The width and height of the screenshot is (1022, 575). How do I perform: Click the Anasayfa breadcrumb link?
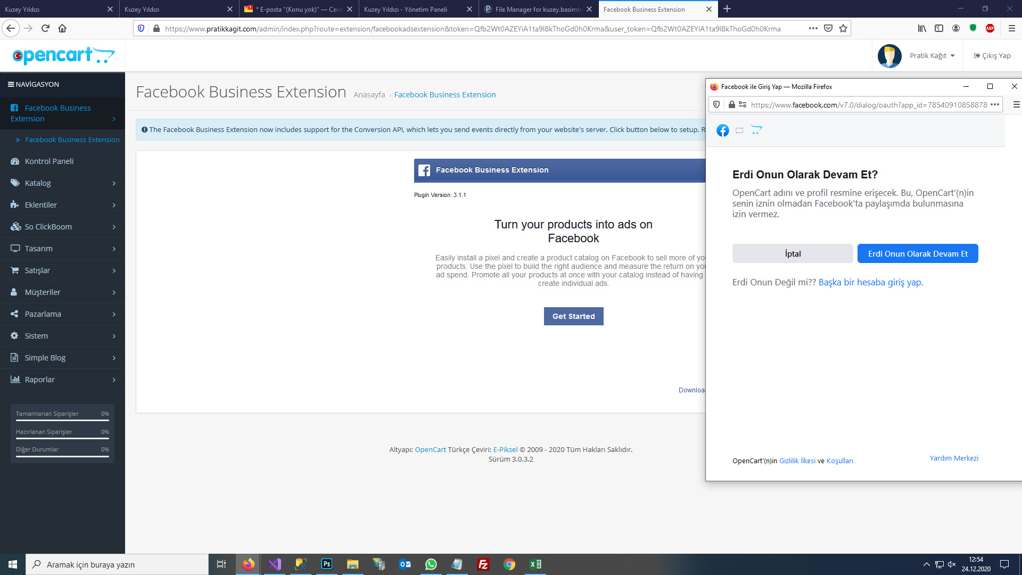tap(369, 95)
